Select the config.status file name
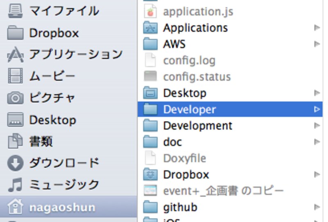The image size is (328, 222). click(x=197, y=77)
